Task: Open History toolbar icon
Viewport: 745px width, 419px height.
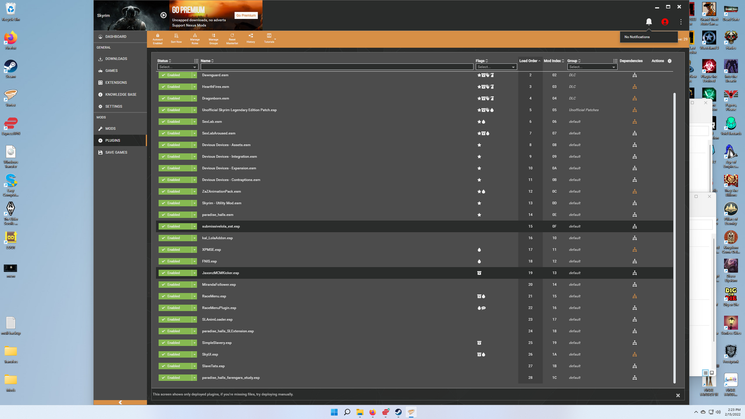Action: (251, 35)
